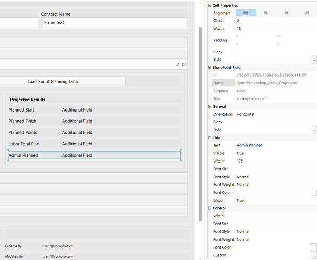Screen dimensions: 317x260
Task: Collapse the Control section
Action: coord(210,208)
